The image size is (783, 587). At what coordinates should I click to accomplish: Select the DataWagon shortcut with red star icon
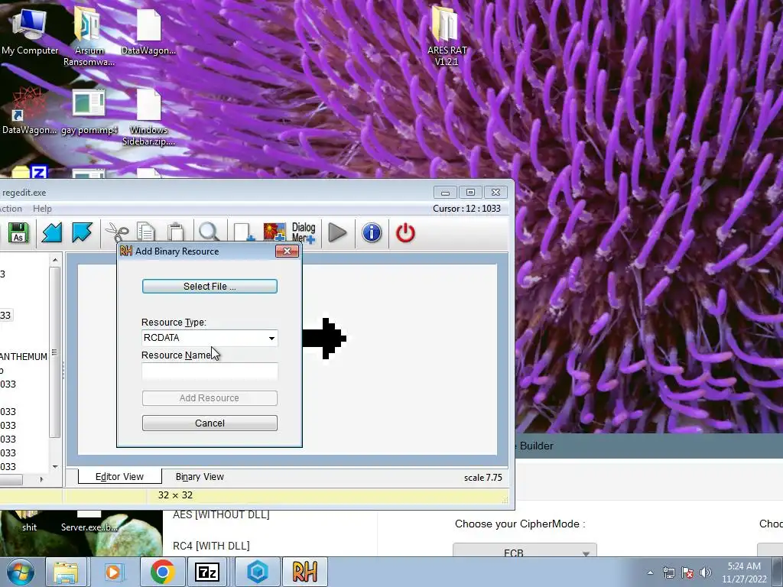[29, 111]
